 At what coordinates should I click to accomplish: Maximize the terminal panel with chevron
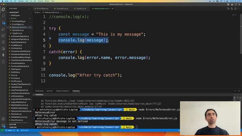[x=235, y=91]
